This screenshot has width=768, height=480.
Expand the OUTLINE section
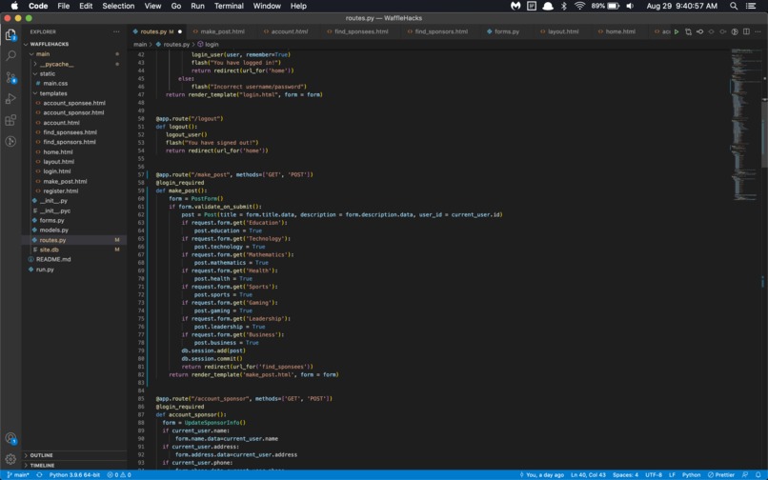(41, 455)
